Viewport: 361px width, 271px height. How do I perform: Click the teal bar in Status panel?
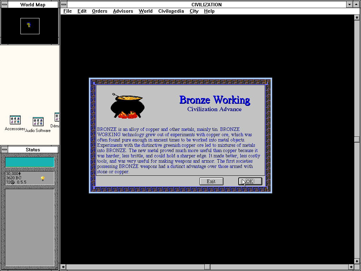[30, 162]
